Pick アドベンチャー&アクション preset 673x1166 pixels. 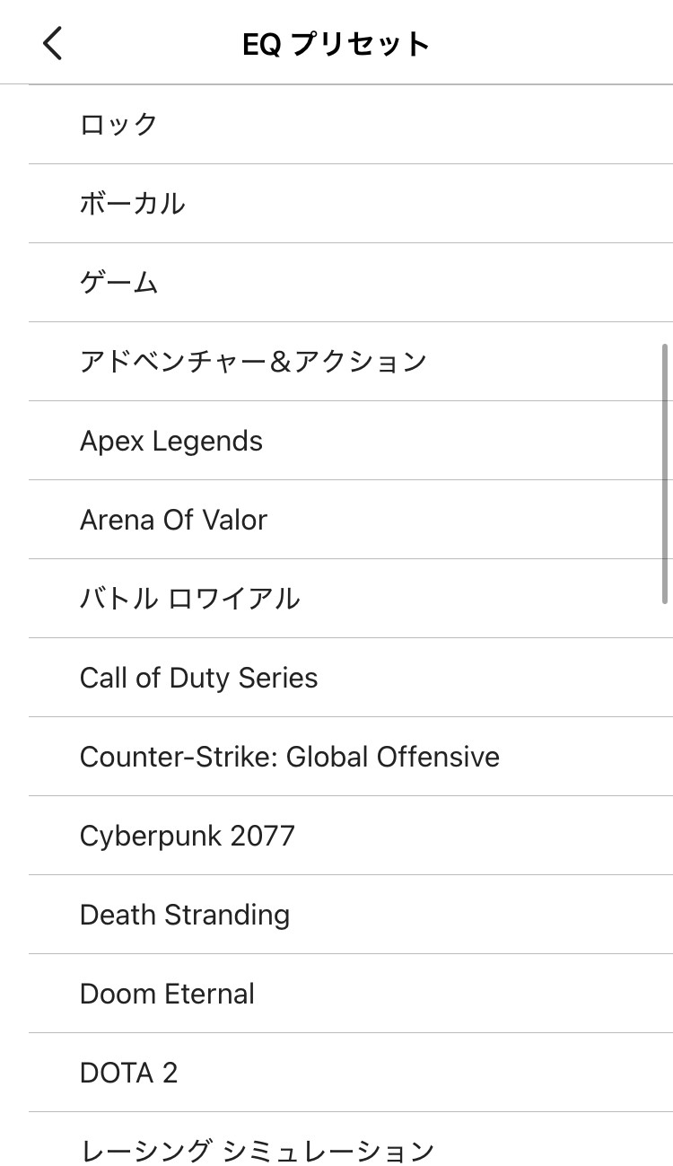click(x=253, y=362)
